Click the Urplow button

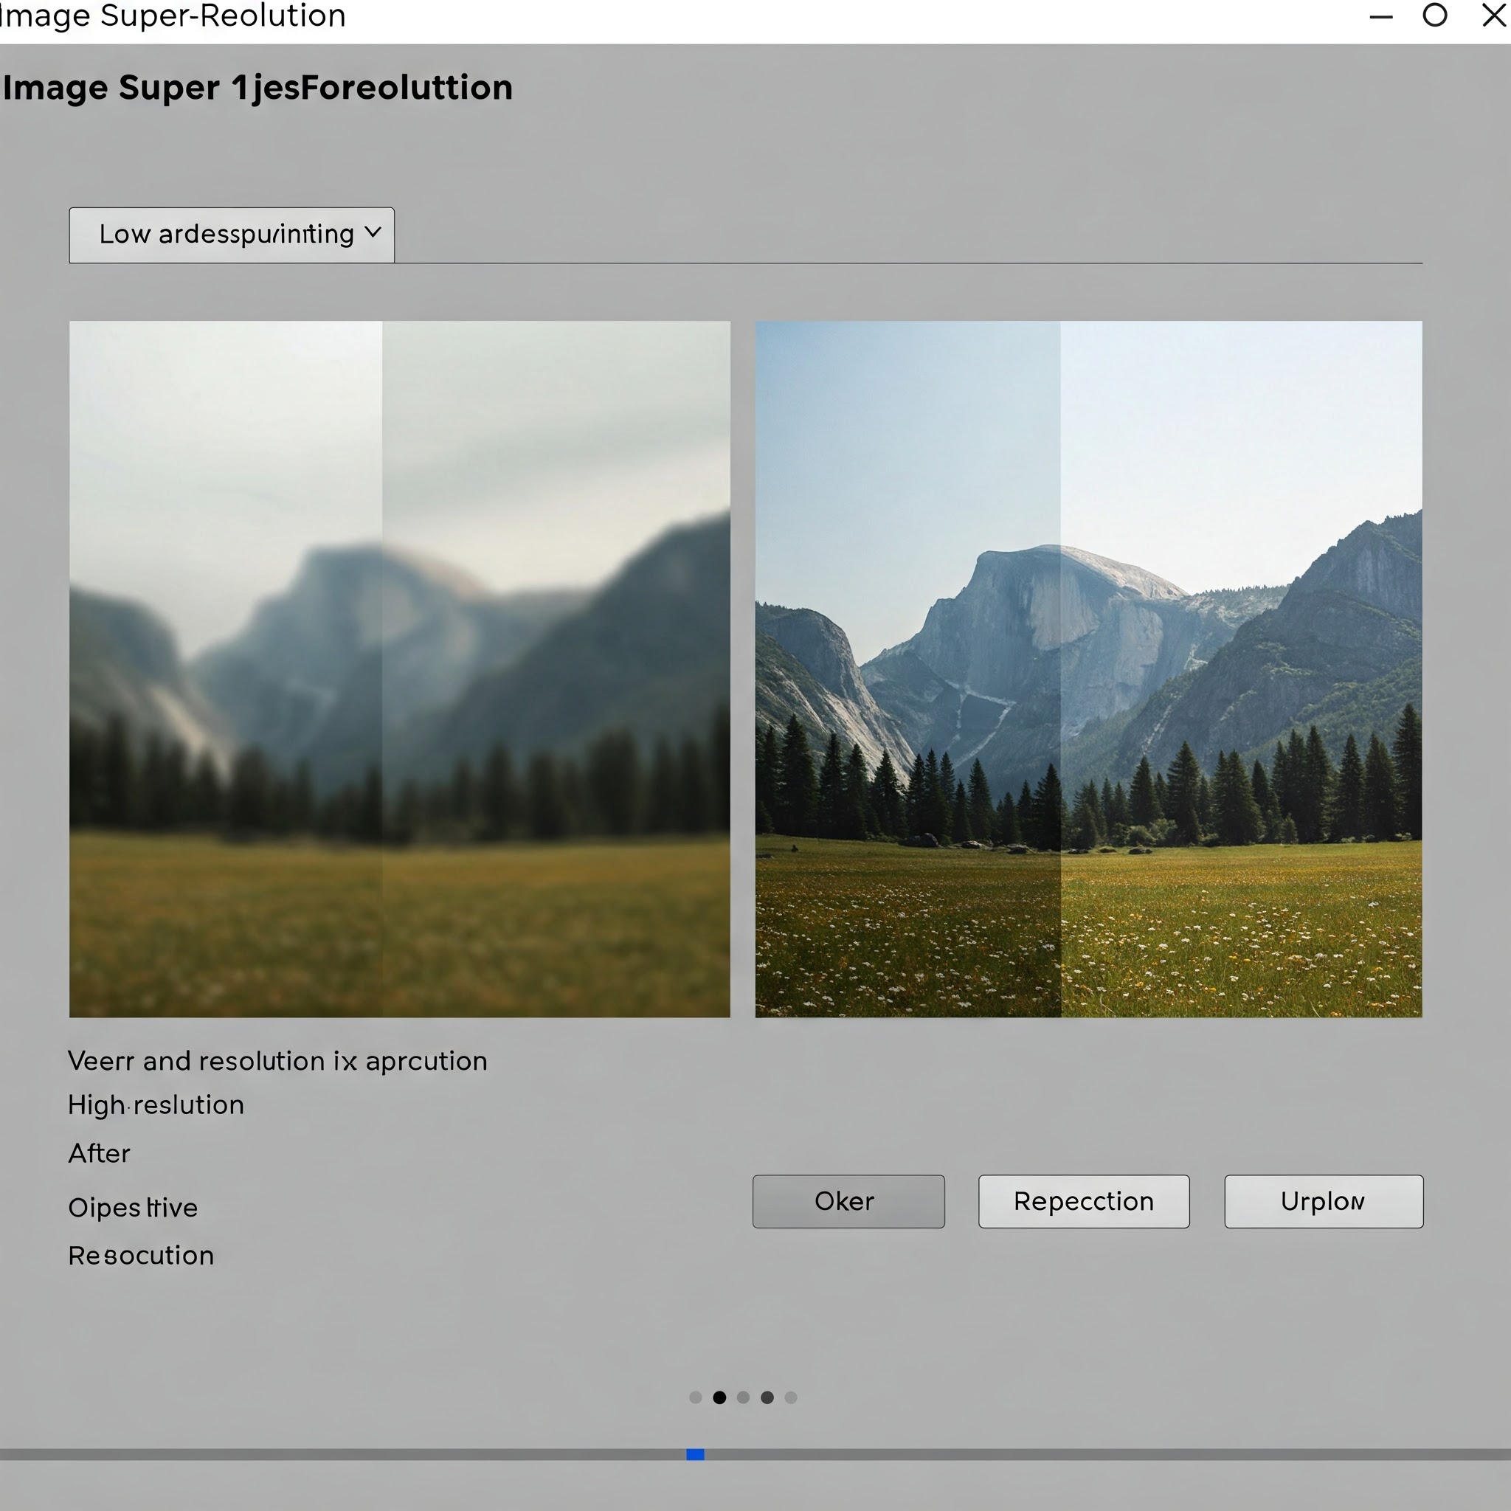[x=1324, y=1201]
